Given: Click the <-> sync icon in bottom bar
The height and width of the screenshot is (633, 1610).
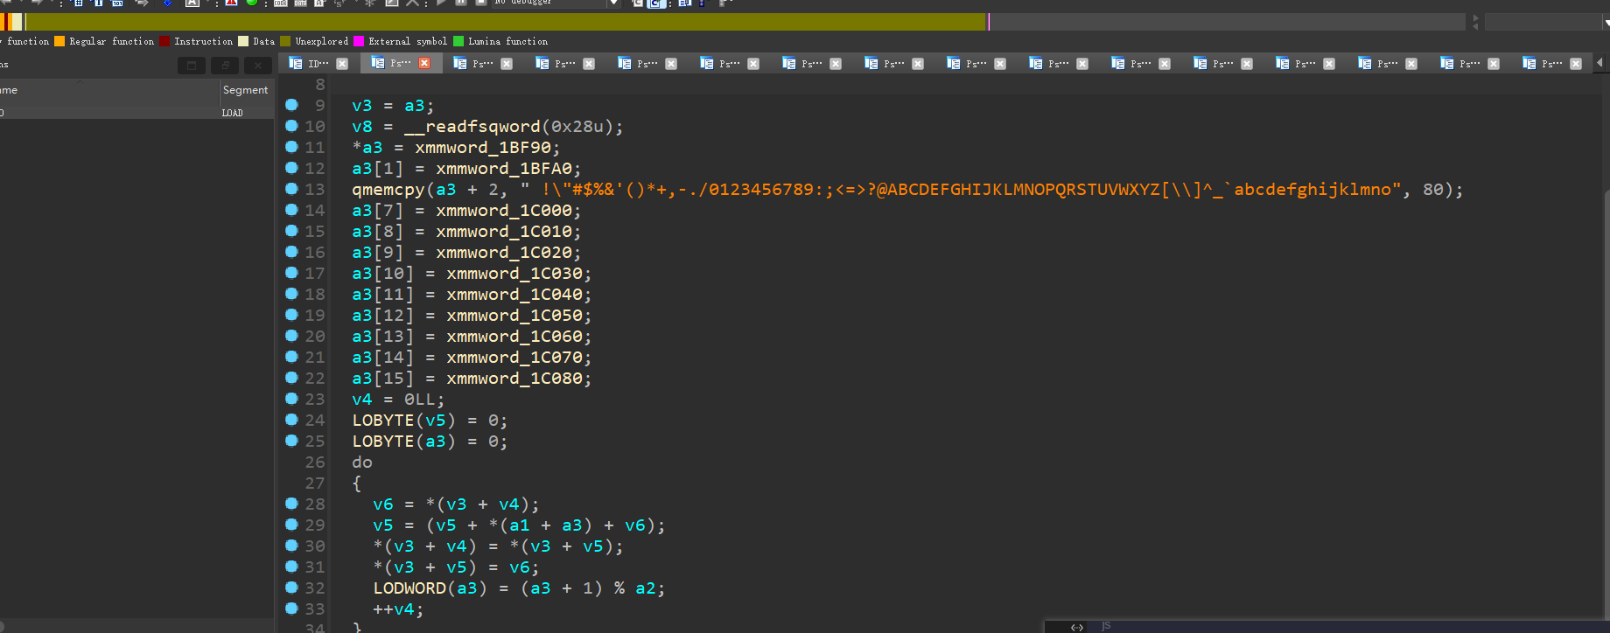Looking at the screenshot, I should coord(1077,627).
